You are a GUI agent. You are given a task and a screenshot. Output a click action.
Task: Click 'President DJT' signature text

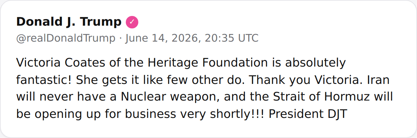tap(308, 114)
